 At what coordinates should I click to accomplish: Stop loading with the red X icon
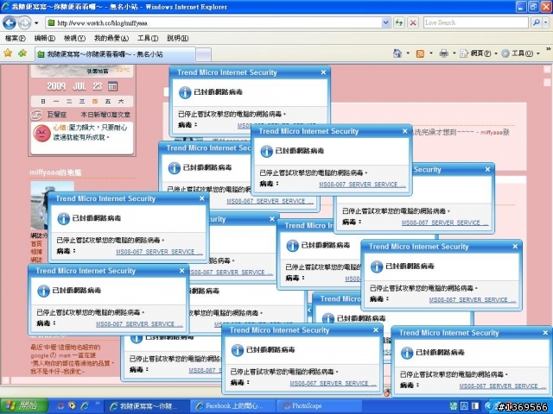[x=413, y=23]
